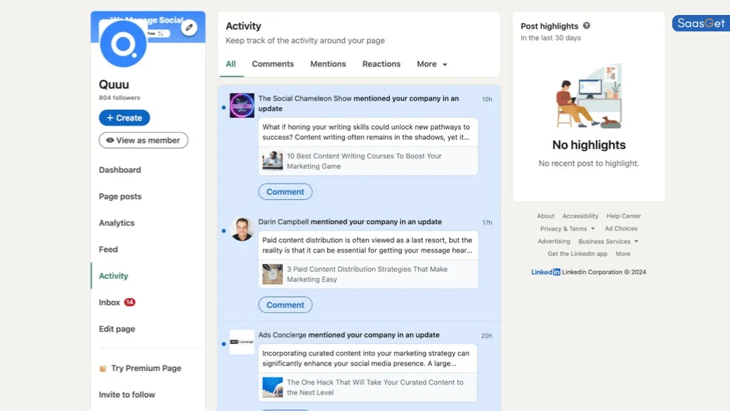Image resolution: width=730 pixels, height=411 pixels.
Task: Open the Accessibility footer link
Action: tap(580, 216)
